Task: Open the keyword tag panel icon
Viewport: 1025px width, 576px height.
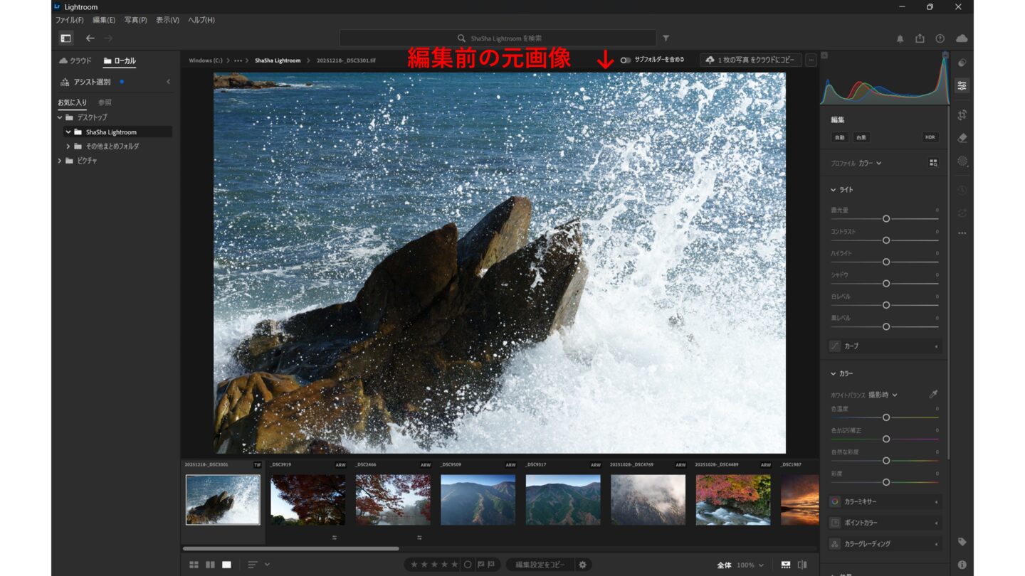Action: (x=962, y=542)
